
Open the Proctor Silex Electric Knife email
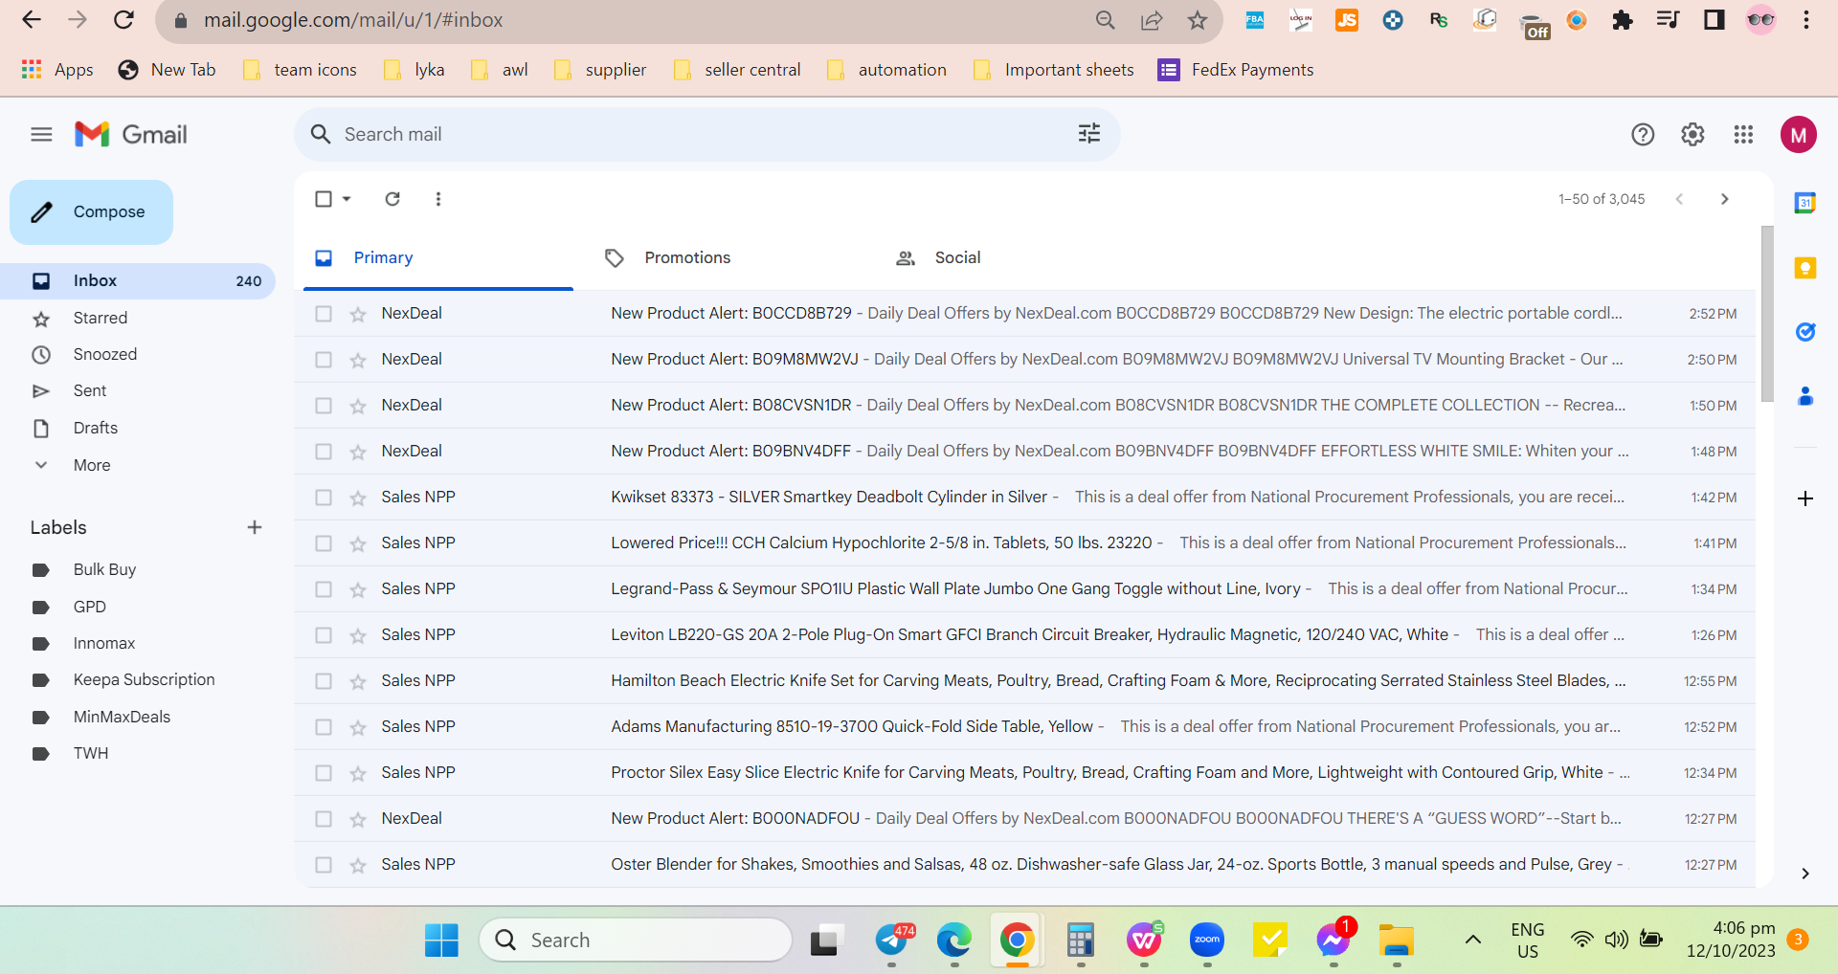(x=1024, y=773)
